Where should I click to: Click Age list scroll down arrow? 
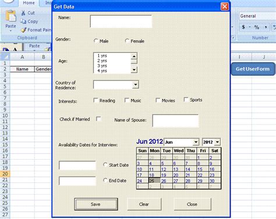(x=134, y=70)
